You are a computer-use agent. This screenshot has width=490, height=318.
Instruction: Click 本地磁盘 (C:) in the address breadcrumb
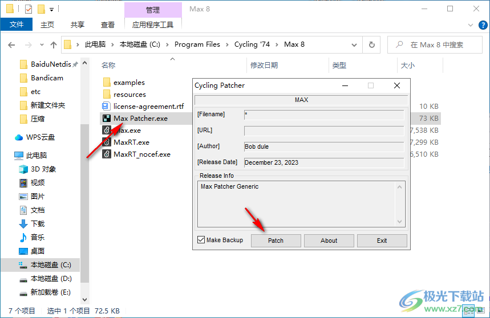pyautogui.click(x=140, y=44)
